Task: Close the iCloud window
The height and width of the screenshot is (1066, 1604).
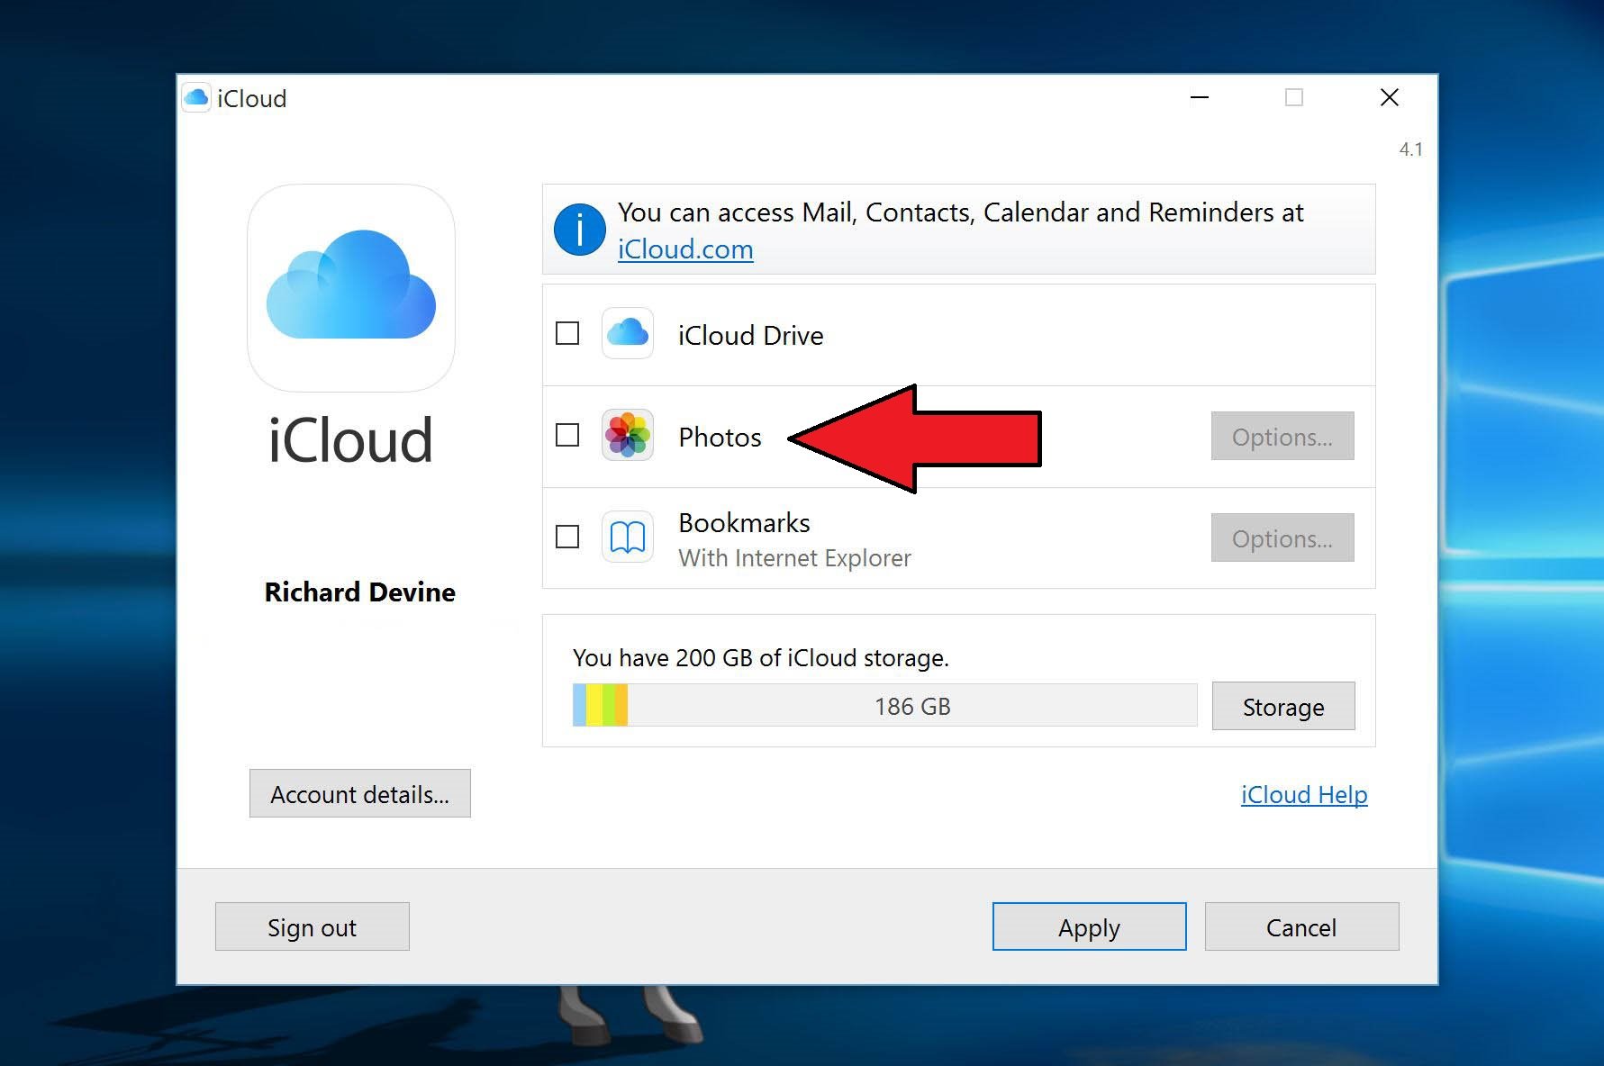Action: pyautogui.click(x=1390, y=97)
